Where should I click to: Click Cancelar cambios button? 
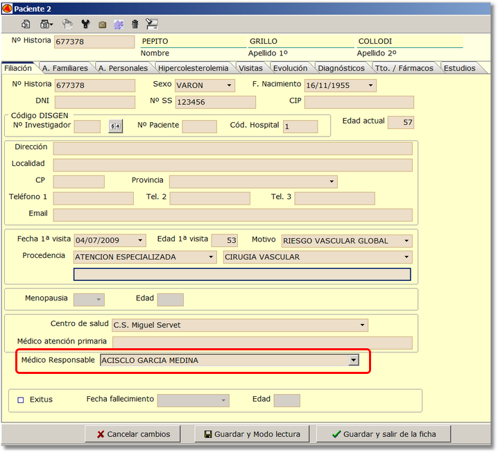[x=132, y=434]
